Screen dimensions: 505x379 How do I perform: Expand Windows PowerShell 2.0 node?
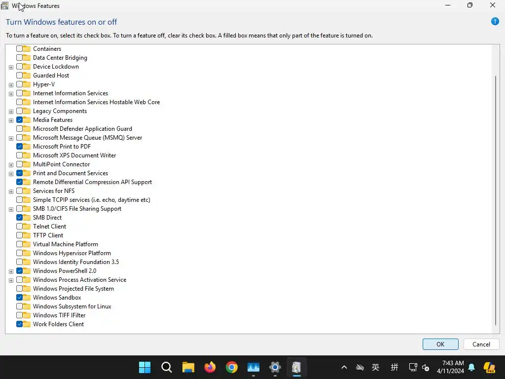(x=11, y=271)
